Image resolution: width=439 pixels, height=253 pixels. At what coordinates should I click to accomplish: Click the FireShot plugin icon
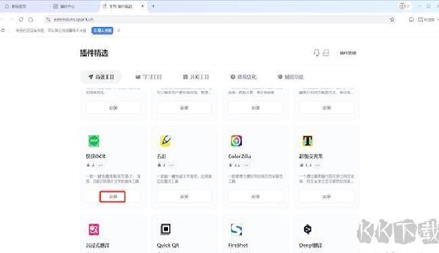(x=236, y=229)
